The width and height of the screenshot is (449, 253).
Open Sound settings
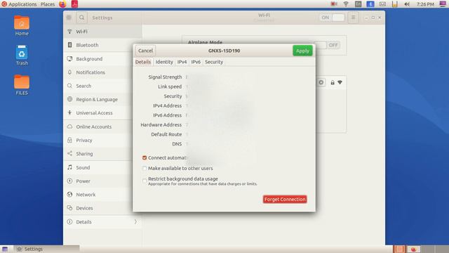(x=102, y=167)
